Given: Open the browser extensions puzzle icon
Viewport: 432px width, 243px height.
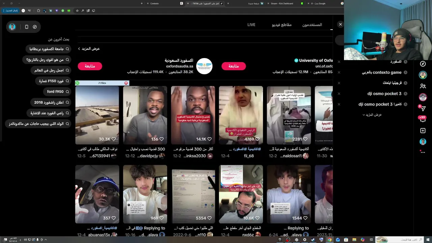Looking at the screenshot, I should (38, 10).
